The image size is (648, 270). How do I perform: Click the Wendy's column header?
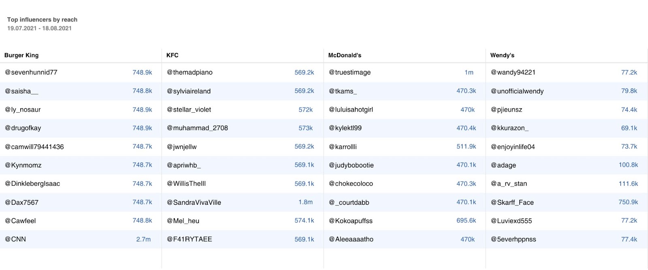(x=502, y=55)
